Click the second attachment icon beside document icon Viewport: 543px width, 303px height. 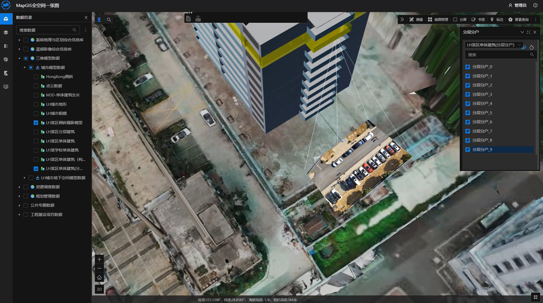pos(198,19)
